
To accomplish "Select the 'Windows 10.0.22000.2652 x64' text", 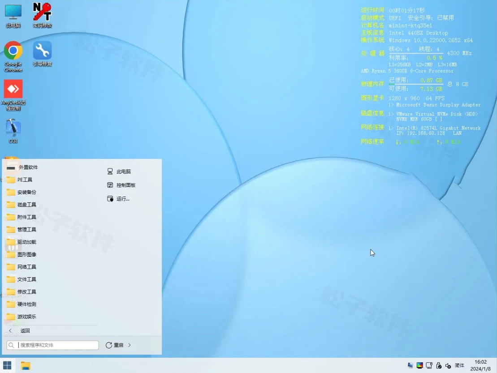I will 431,40.
